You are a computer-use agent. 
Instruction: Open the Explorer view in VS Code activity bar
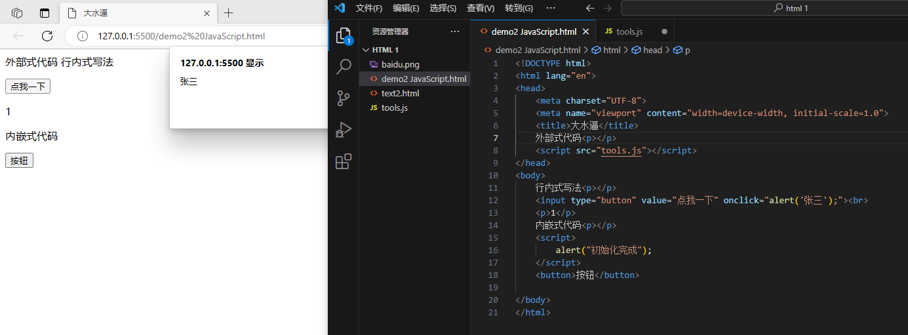pos(344,35)
